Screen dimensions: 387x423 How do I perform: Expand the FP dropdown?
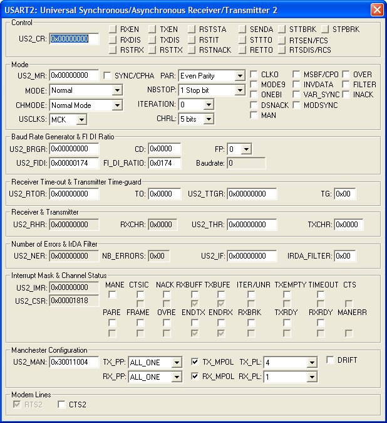(x=246, y=149)
